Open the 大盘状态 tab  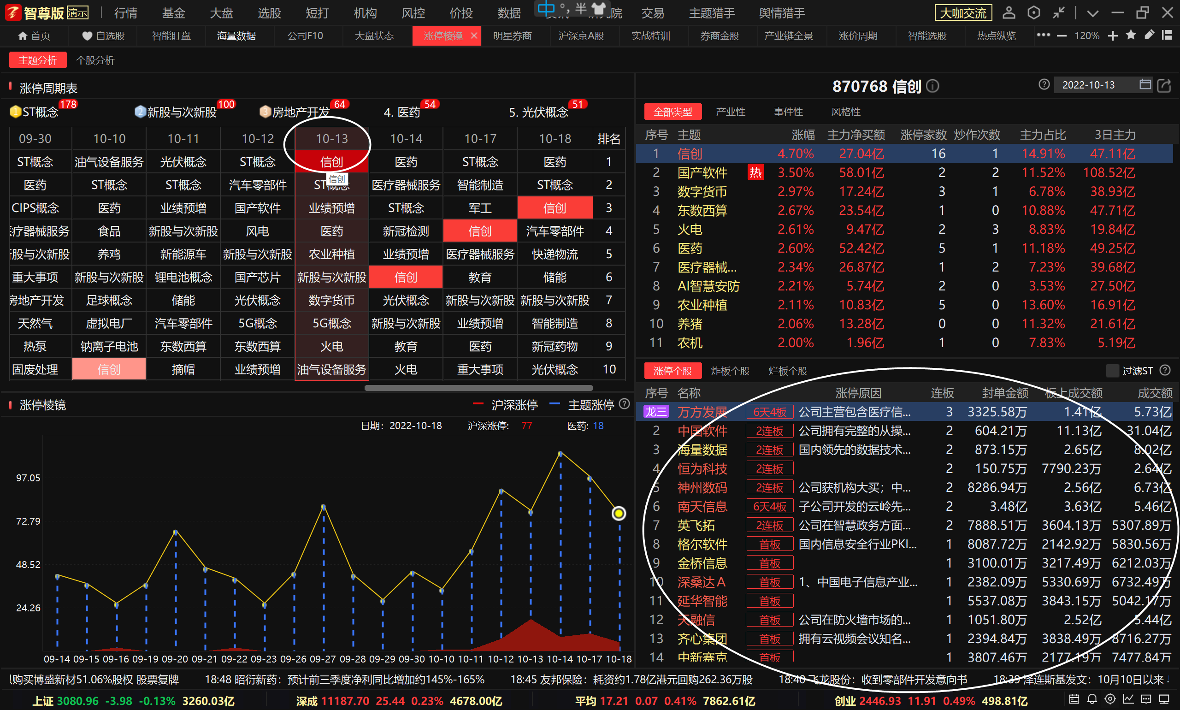coord(374,36)
